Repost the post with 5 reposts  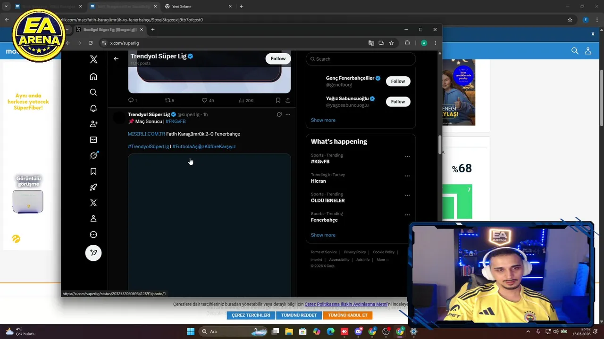click(x=169, y=100)
